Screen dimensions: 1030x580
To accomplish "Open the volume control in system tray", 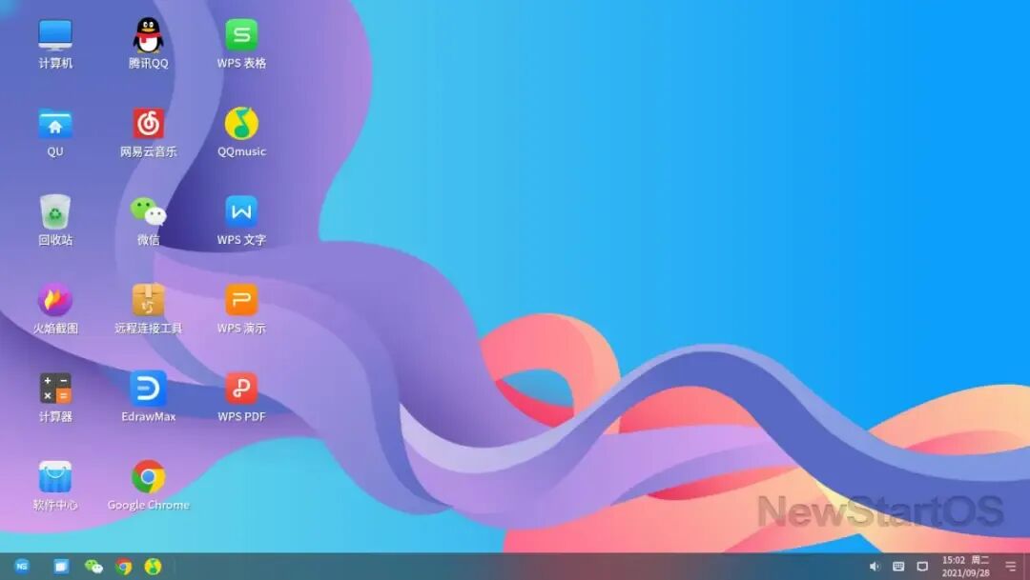I will (875, 567).
